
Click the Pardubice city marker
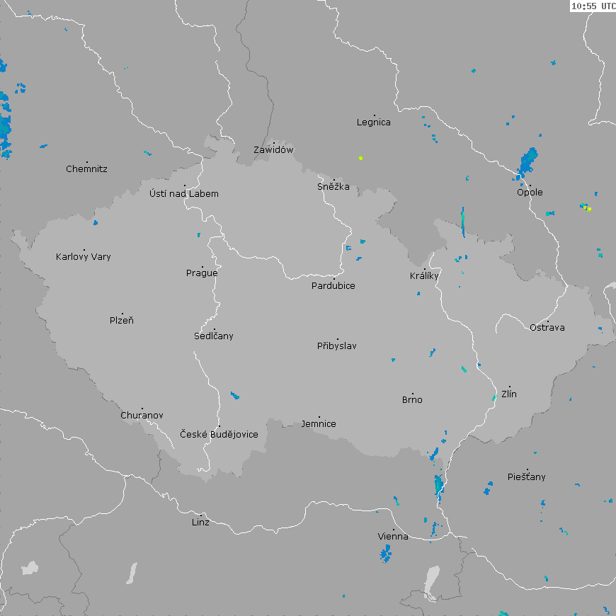[334, 279]
